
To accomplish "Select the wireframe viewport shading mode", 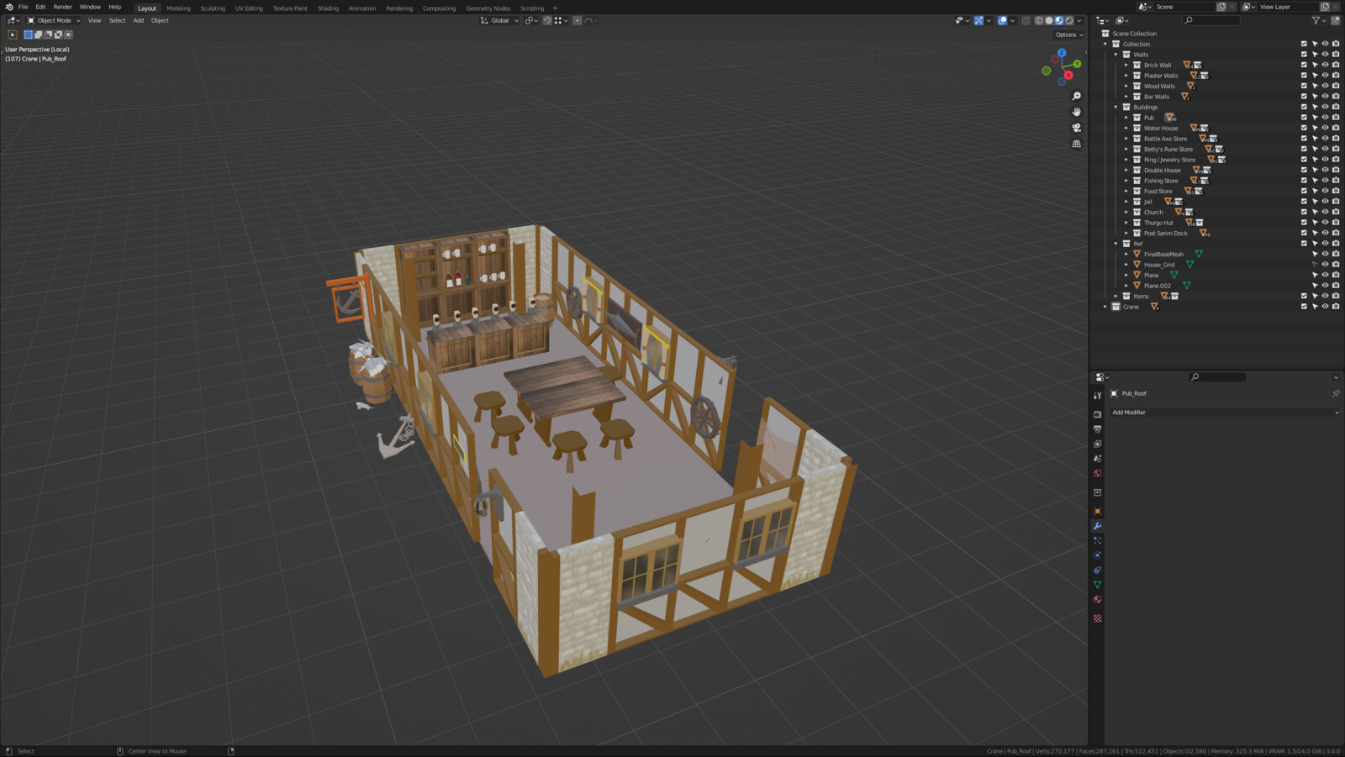I will pyautogui.click(x=1039, y=20).
